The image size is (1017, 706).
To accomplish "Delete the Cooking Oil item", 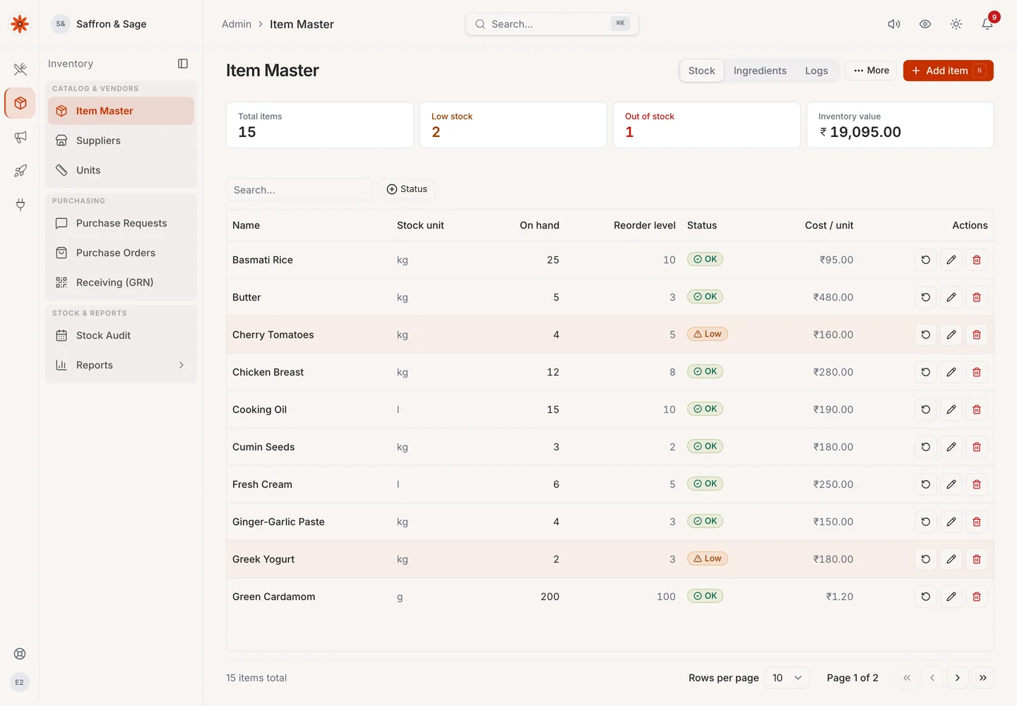I will tap(977, 409).
